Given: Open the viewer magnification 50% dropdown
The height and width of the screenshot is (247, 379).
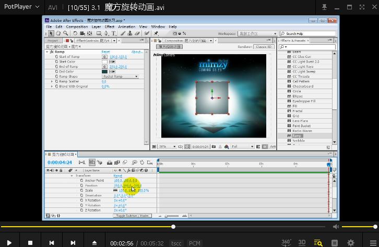Looking at the screenshot, I should click(x=167, y=146).
